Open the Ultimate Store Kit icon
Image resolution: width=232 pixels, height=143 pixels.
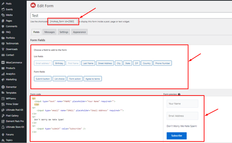coord(3,127)
